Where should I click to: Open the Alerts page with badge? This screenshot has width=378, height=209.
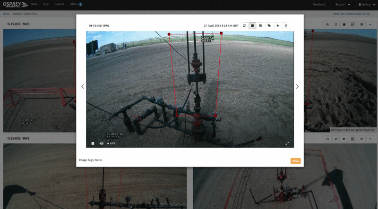[76, 4]
